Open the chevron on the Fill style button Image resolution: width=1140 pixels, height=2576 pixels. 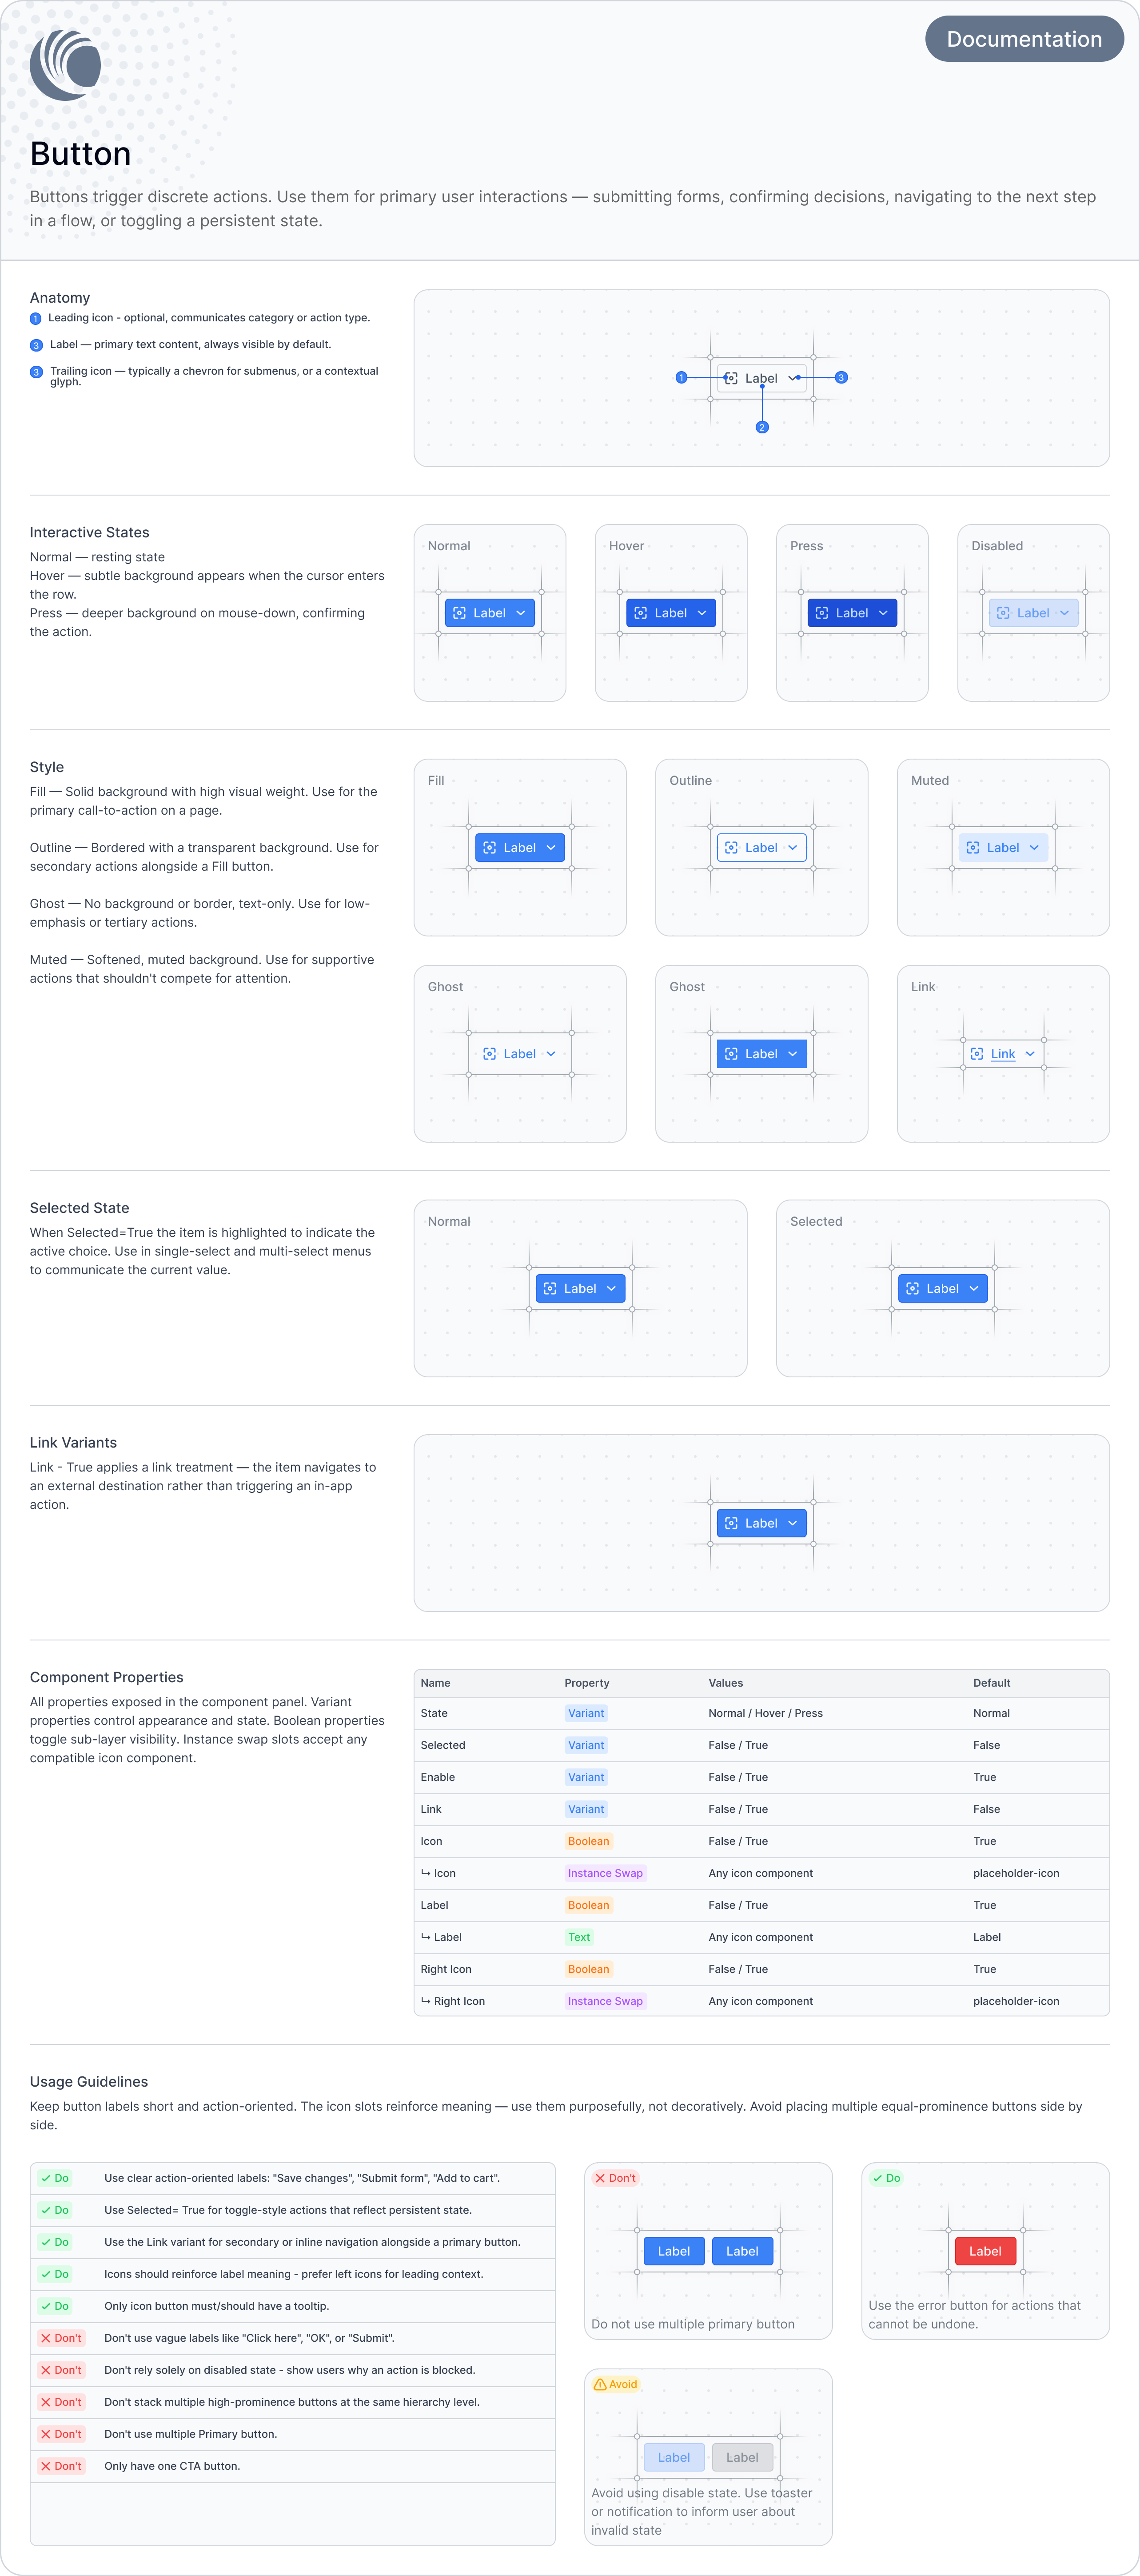pyautogui.click(x=551, y=848)
